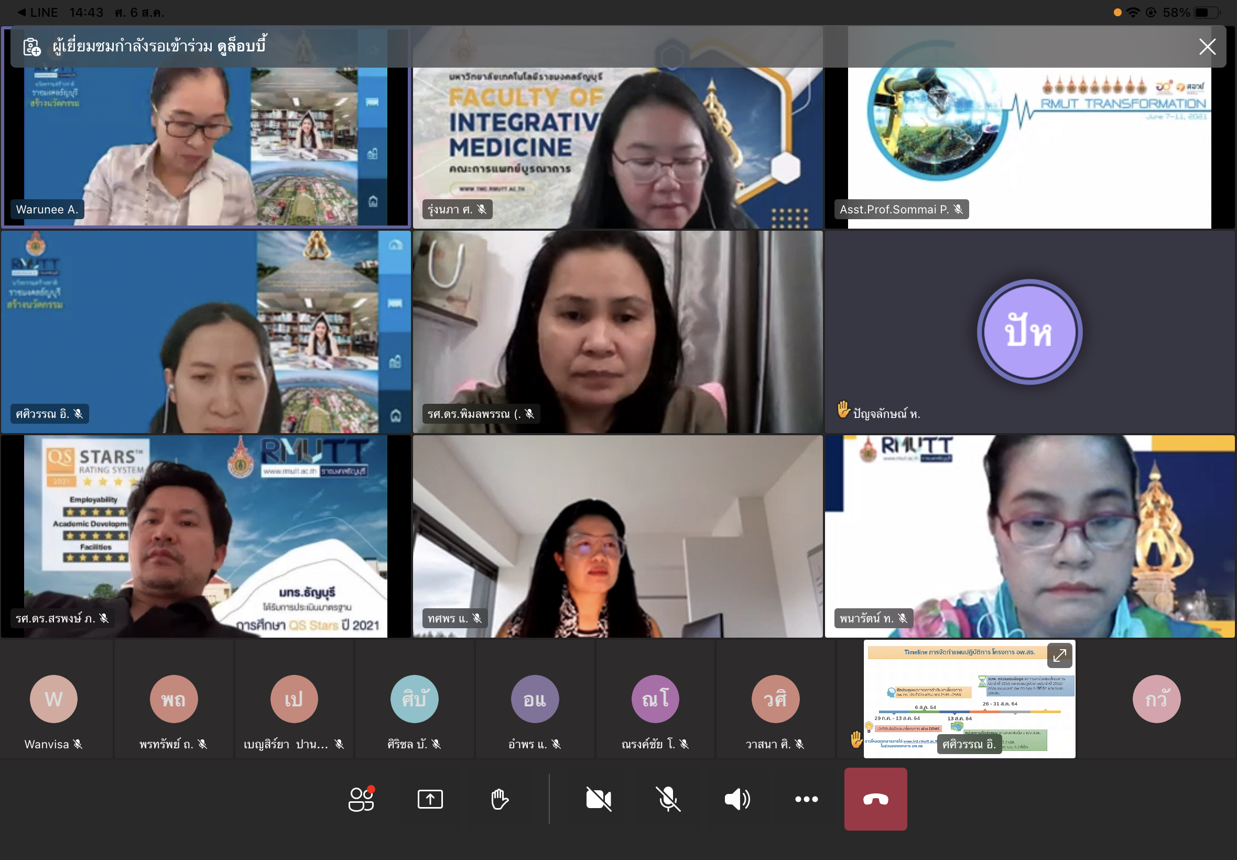Tap the ปัญจลักษณ์ ท. name label

[886, 413]
